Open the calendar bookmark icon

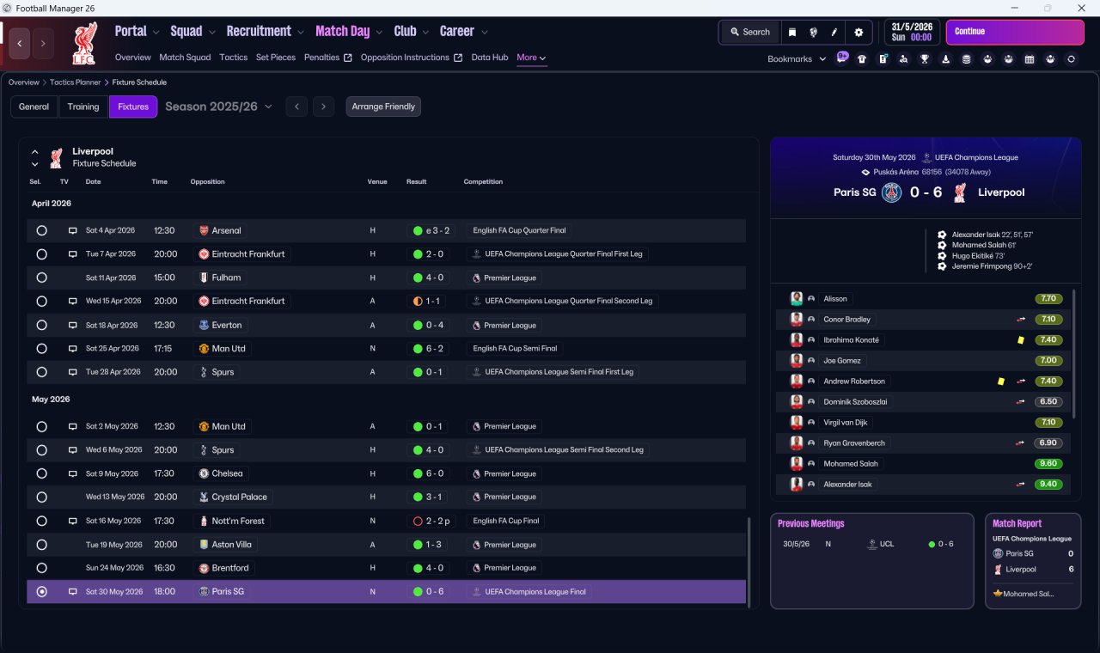click(x=1030, y=59)
